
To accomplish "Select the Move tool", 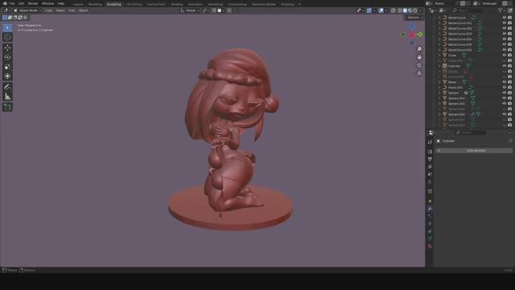I will tap(7, 48).
